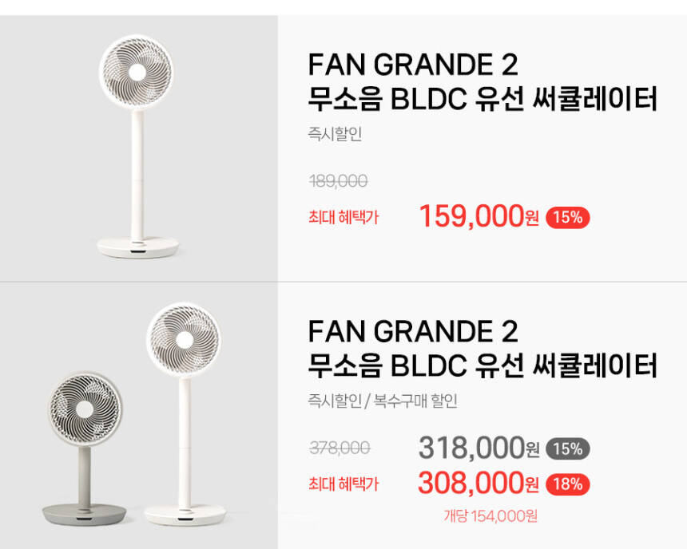Open the FAN GRANDE 2 title of single-fan product
Image resolution: width=687 pixels, height=549 pixels.
[413, 64]
